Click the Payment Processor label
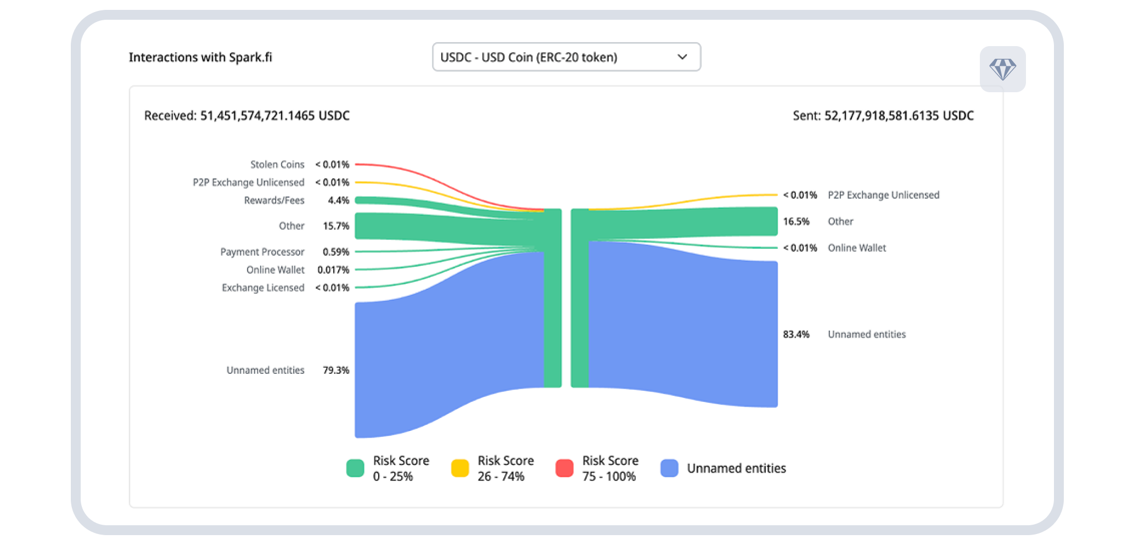 [262, 252]
